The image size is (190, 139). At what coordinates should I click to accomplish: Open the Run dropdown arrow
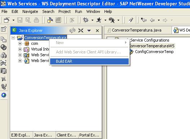[x=105, y=20]
